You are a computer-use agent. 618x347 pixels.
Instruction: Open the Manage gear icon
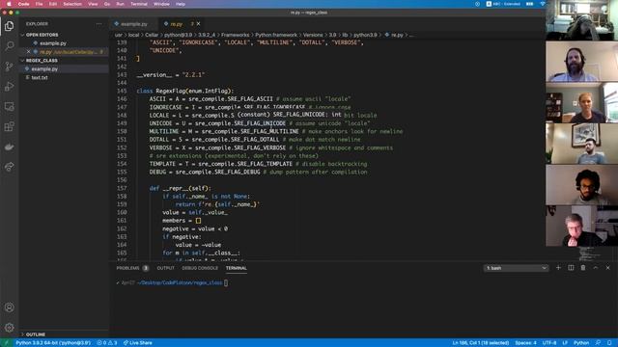click(9, 328)
